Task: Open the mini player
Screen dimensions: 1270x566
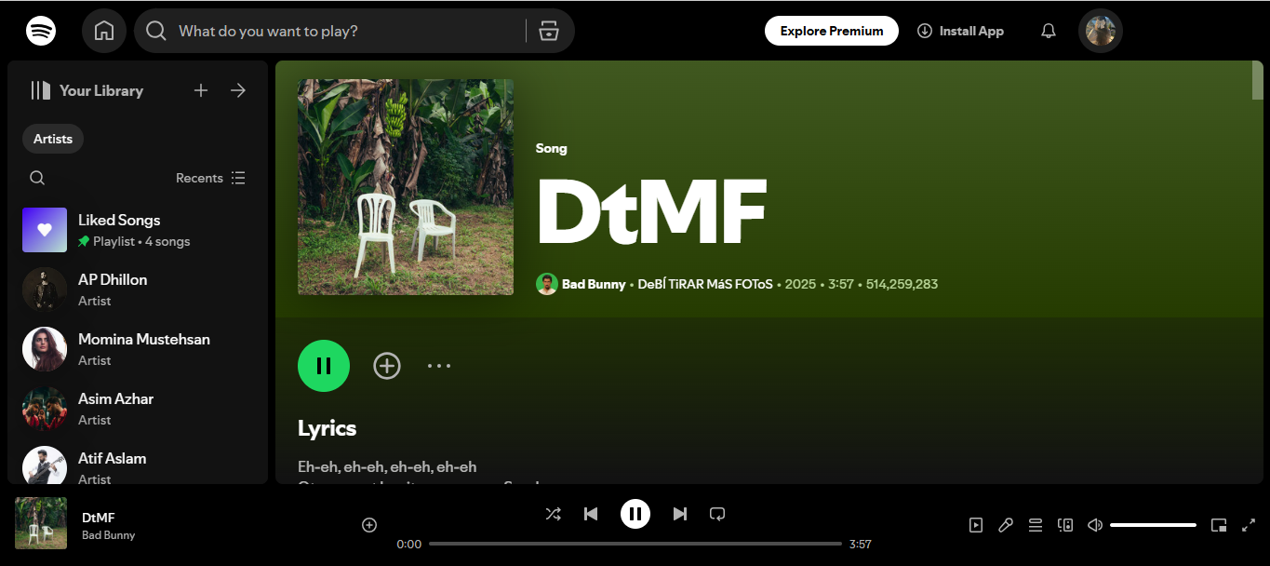Action: coord(1219,524)
